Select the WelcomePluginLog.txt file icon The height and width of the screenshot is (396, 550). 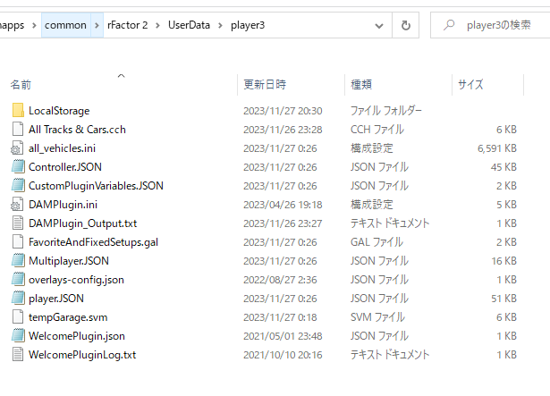pos(18,355)
